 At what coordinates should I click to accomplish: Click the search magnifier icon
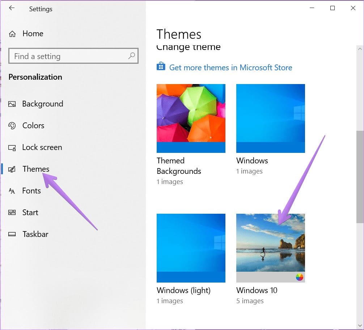point(132,56)
